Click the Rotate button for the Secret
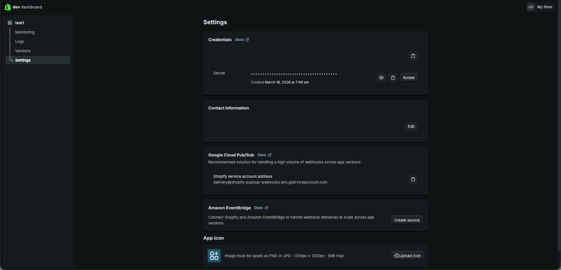The width and height of the screenshot is (561, 270). tap(408, 77)
